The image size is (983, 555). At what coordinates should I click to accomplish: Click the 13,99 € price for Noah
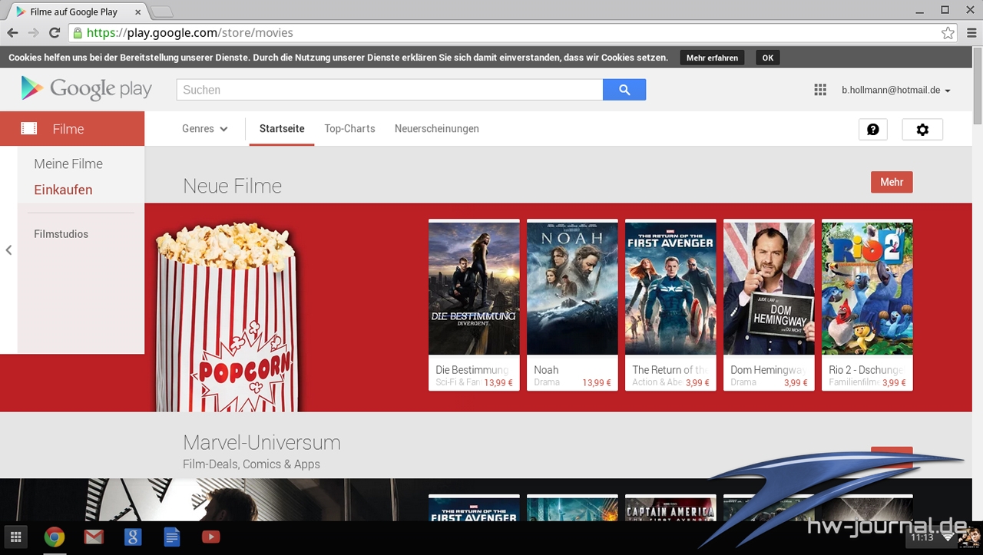click(x=597, y=382)
